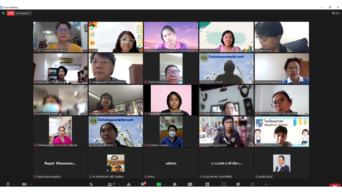Restore down the Zoom window

tap(330, 7)
